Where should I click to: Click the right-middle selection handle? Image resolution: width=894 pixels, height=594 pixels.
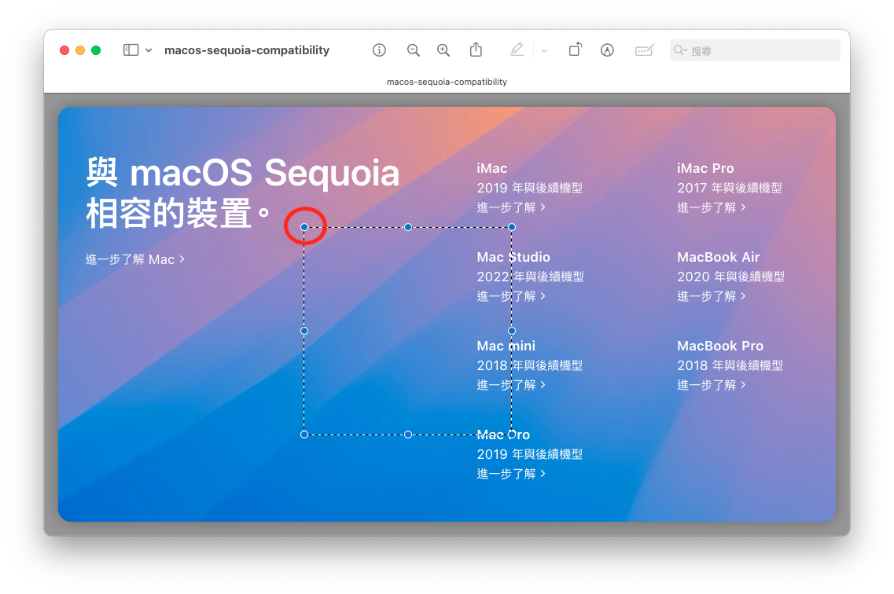(x=512, y=331)
